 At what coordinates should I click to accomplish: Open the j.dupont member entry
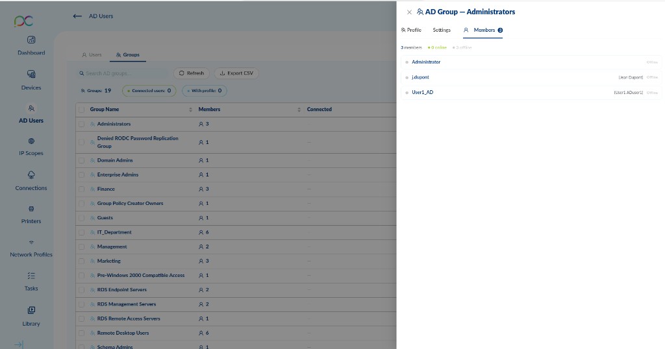[x=531, y=77]
